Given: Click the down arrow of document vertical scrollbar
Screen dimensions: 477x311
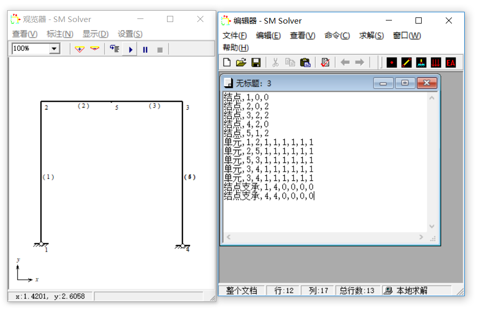Looking at the screenshot, I should pyautogui.click(x=432, y=226).
